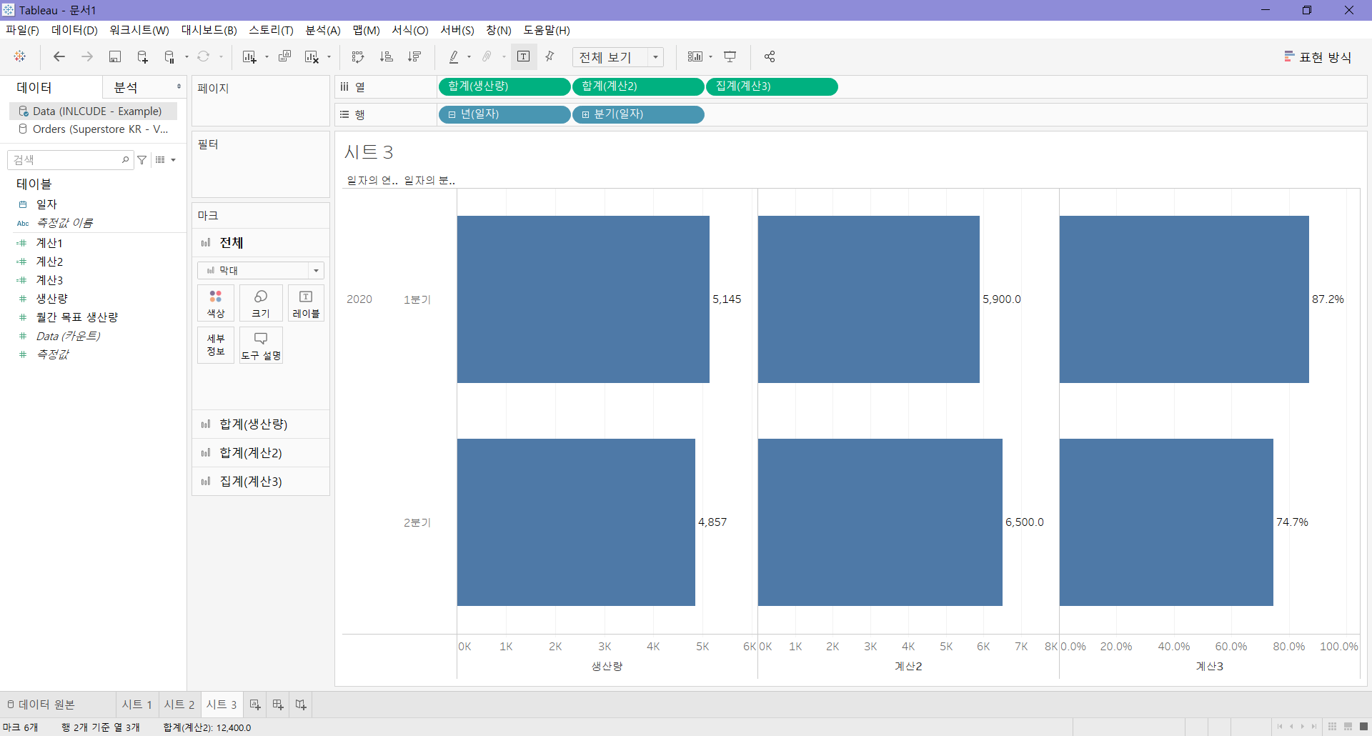This screenshot has width=1372, height=736.
Task: Click the redo forward arrow
Action: pyautogui.click(x=87, y=56)
